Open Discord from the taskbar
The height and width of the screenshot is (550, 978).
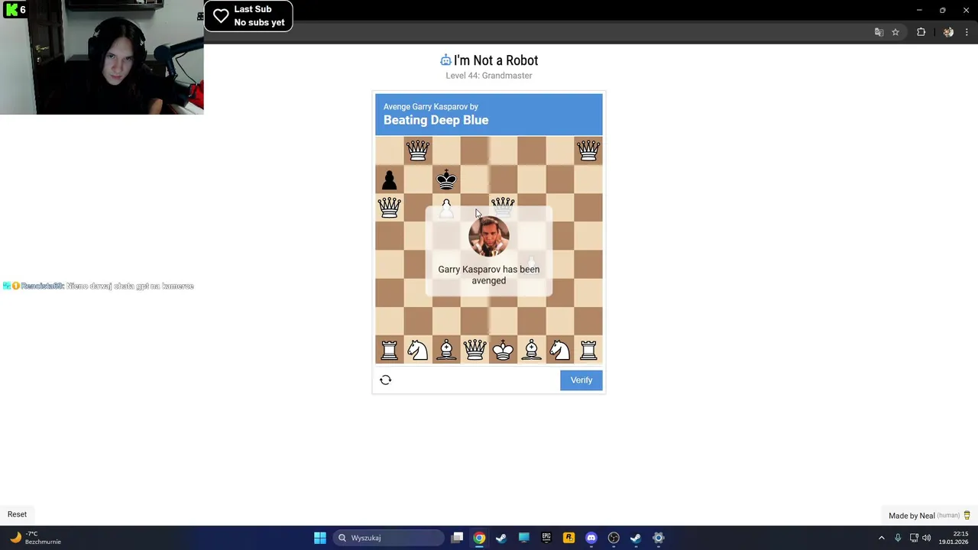(x=591, y=538)
